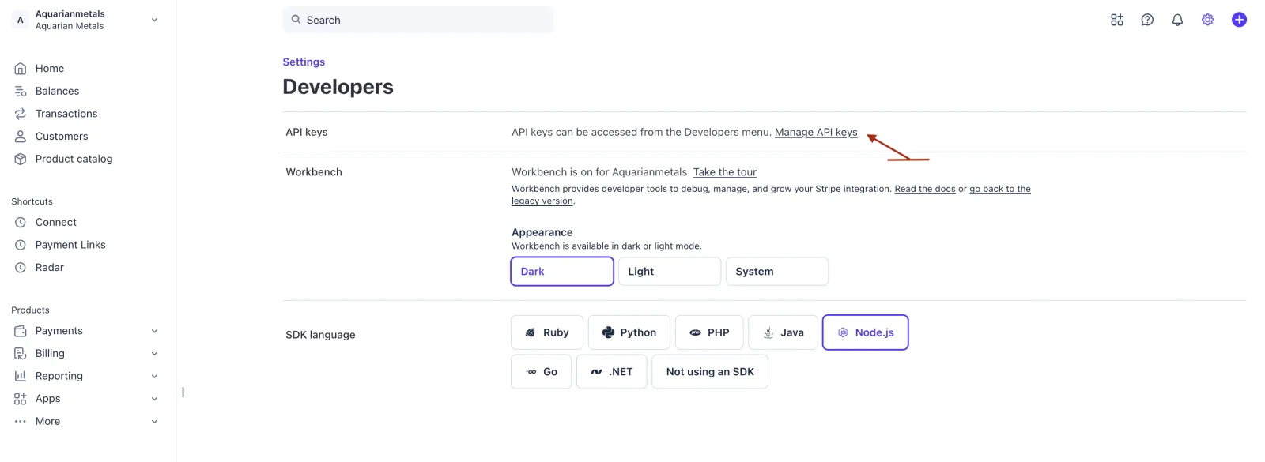This screenshot has width=1265, height=462.
Task: Open Customers page
Action: click(x=62, y=137)
